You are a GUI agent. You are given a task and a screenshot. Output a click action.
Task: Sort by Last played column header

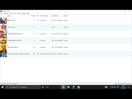point(57,16)
